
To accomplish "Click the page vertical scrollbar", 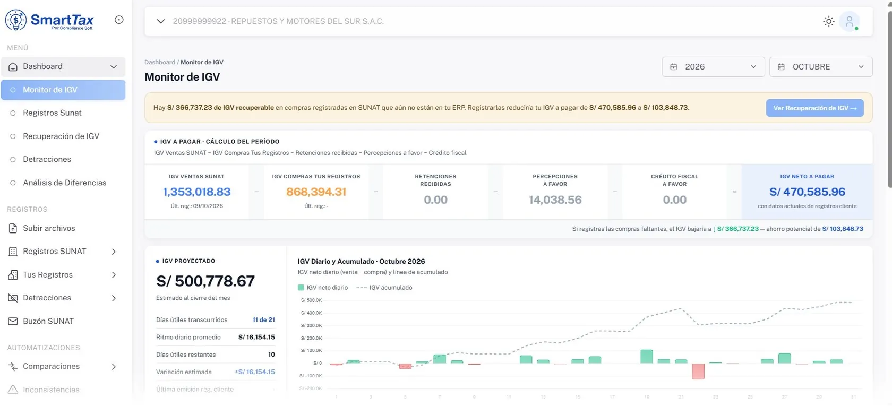I will click(889, 99).
